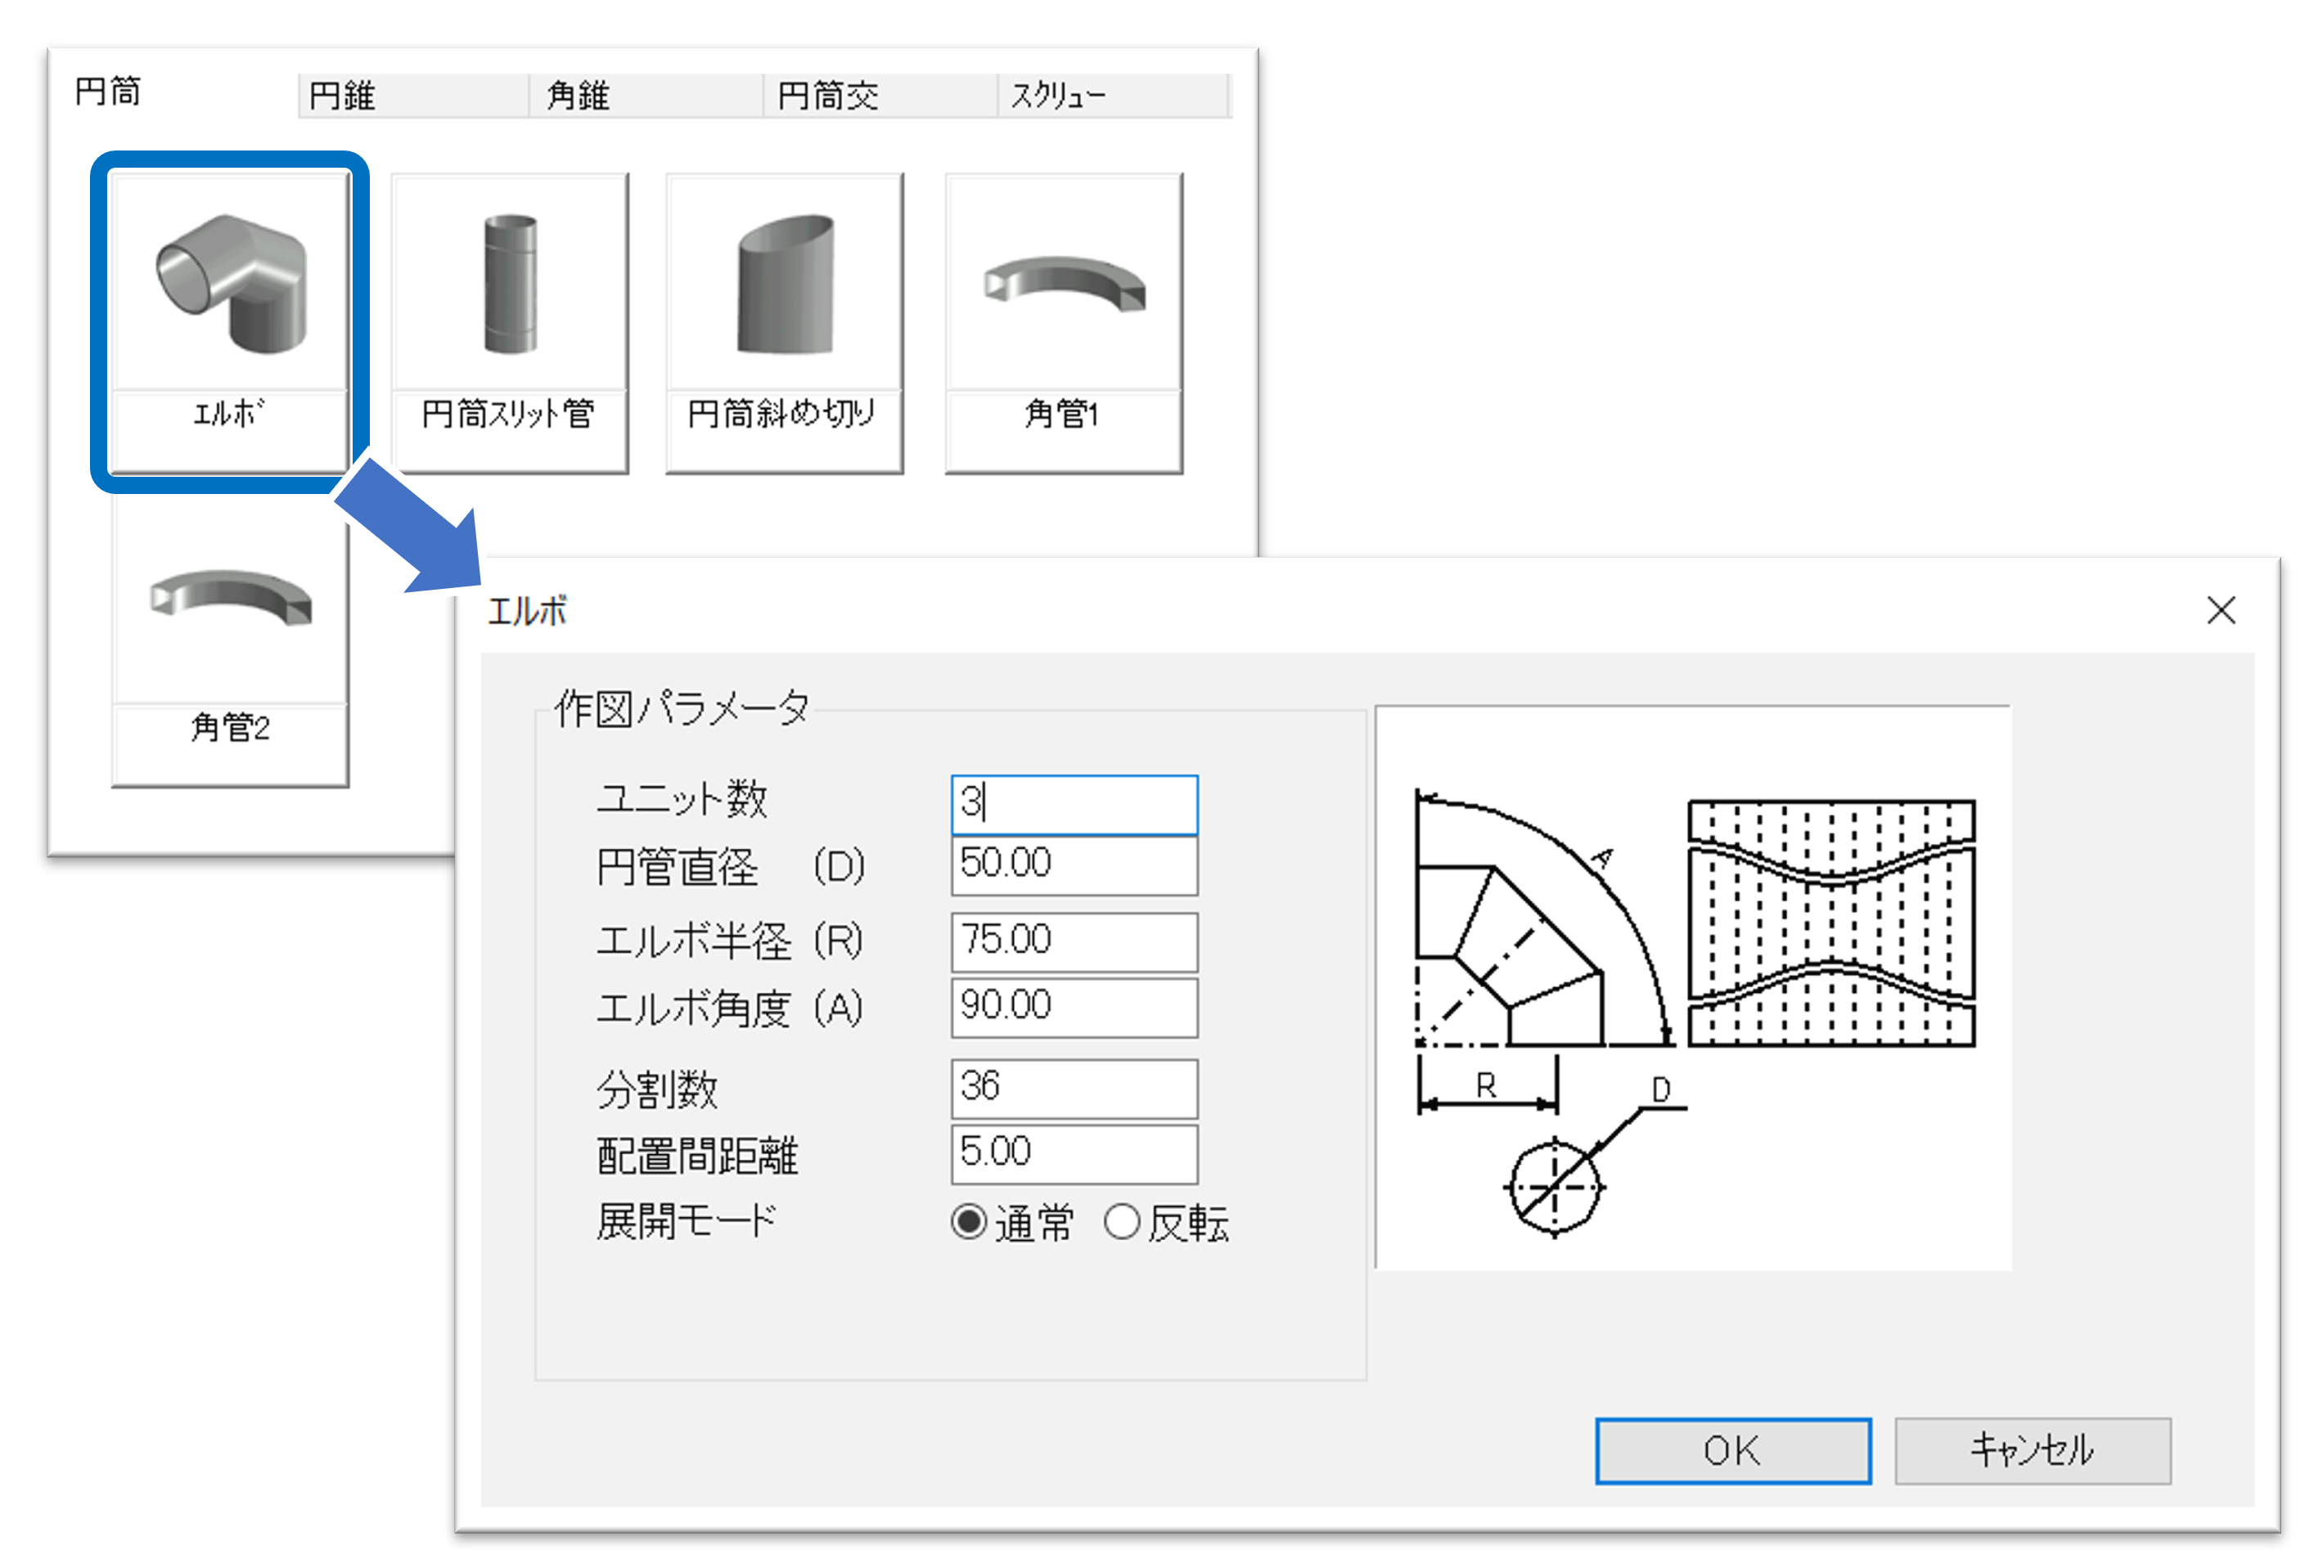Click the 配置間距離 spacing field
The height and width of the screenshot is (1563, 2314).
1074,1153
